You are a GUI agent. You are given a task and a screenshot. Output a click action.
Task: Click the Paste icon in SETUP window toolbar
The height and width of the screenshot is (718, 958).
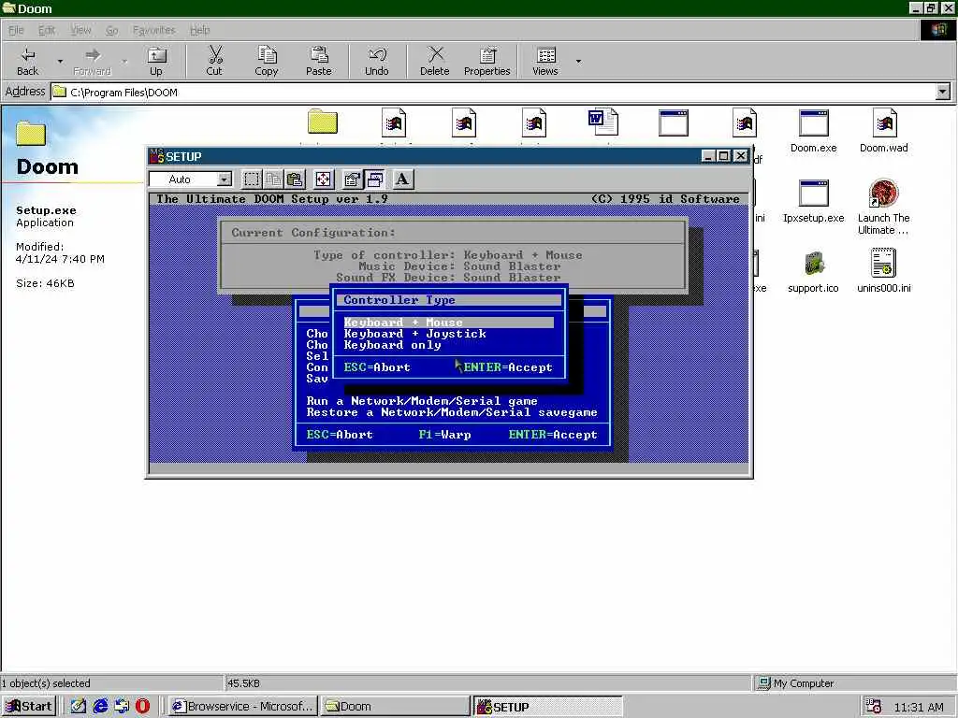295,179
